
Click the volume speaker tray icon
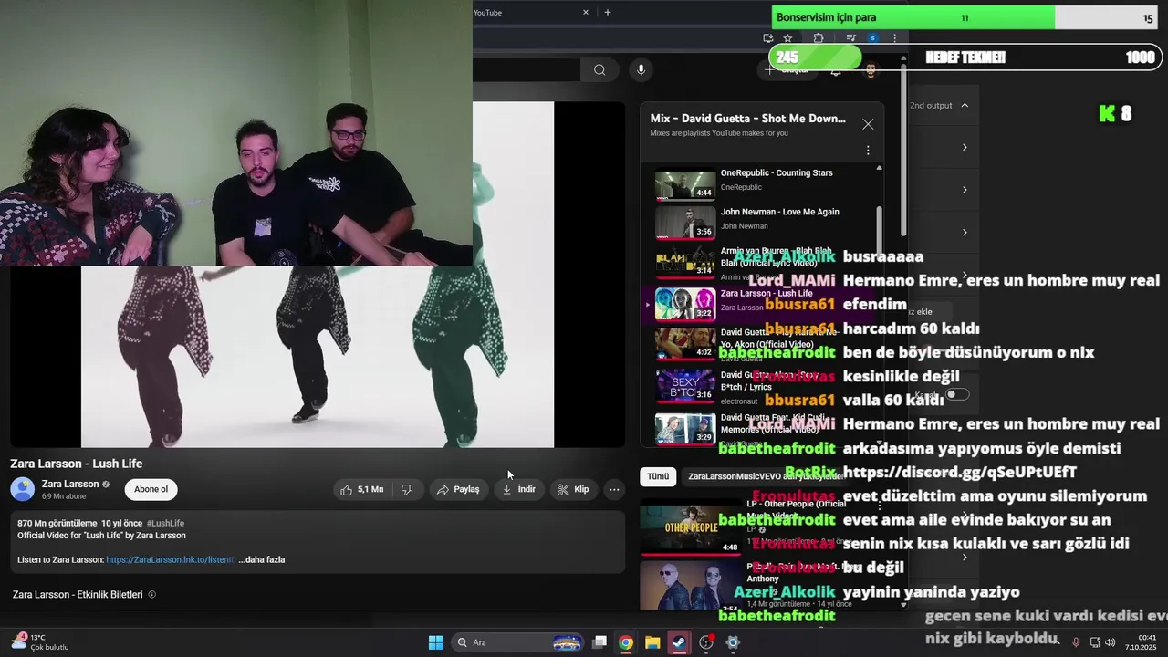[1110, 642]
